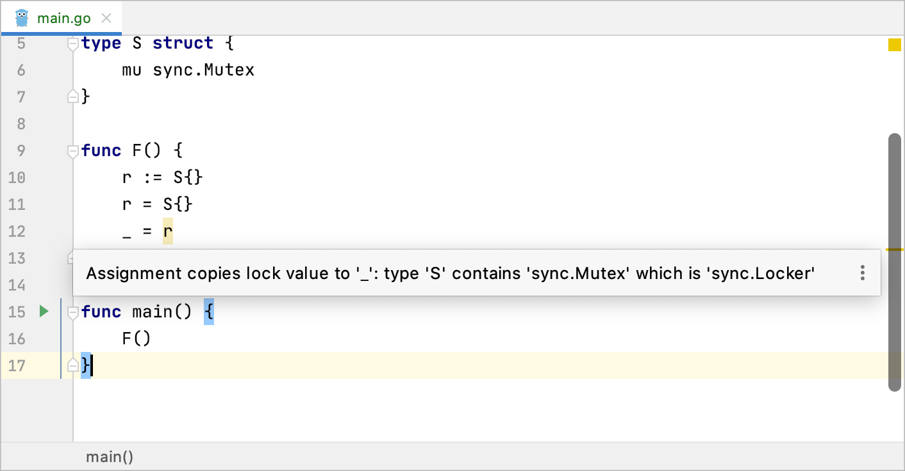Image resolution: width=905 pixels, height=471 pixels.
Task: Collapse func F() fold marker
Action: coord(73,152)
